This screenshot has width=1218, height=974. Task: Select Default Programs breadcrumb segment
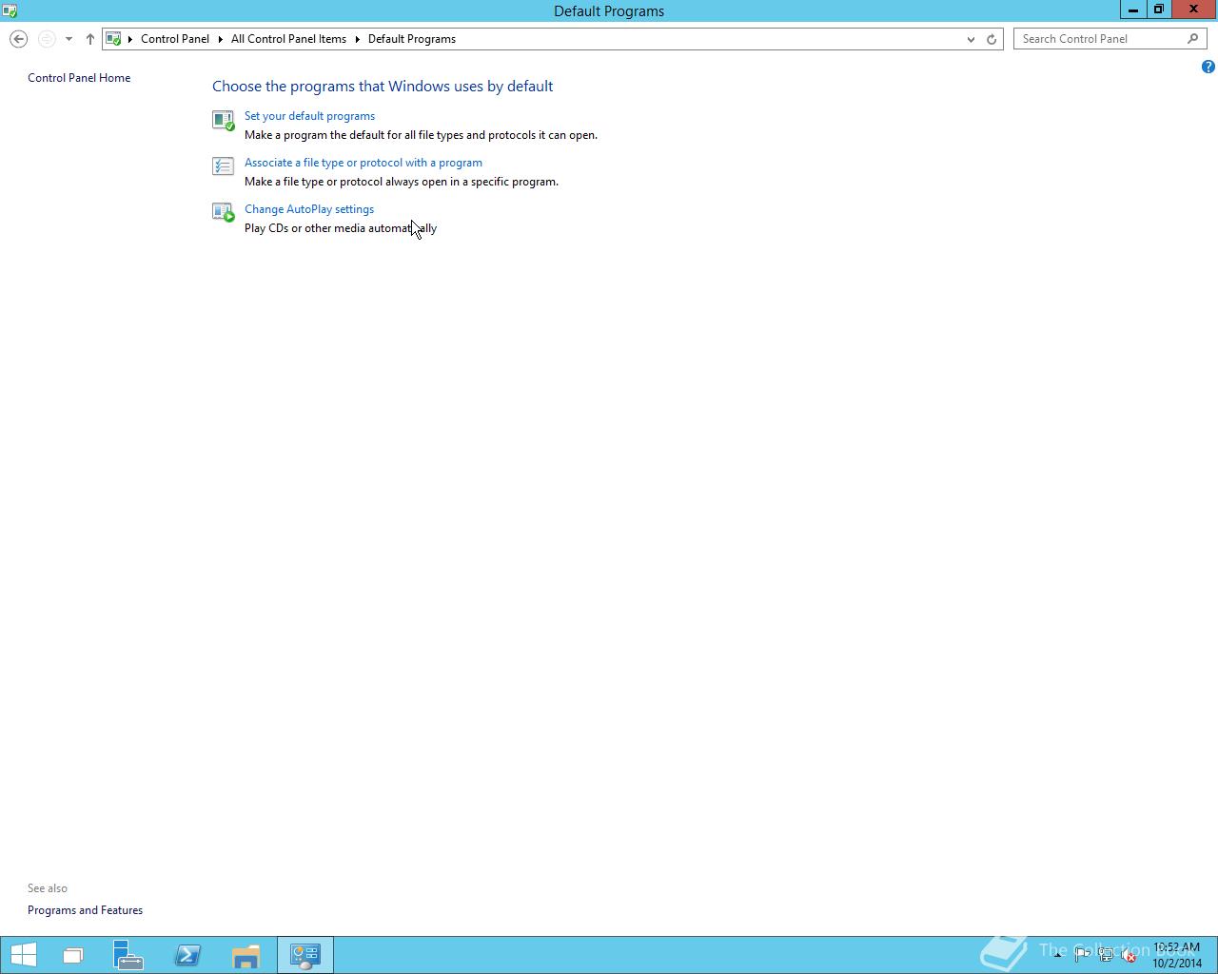tap(412, 39)
